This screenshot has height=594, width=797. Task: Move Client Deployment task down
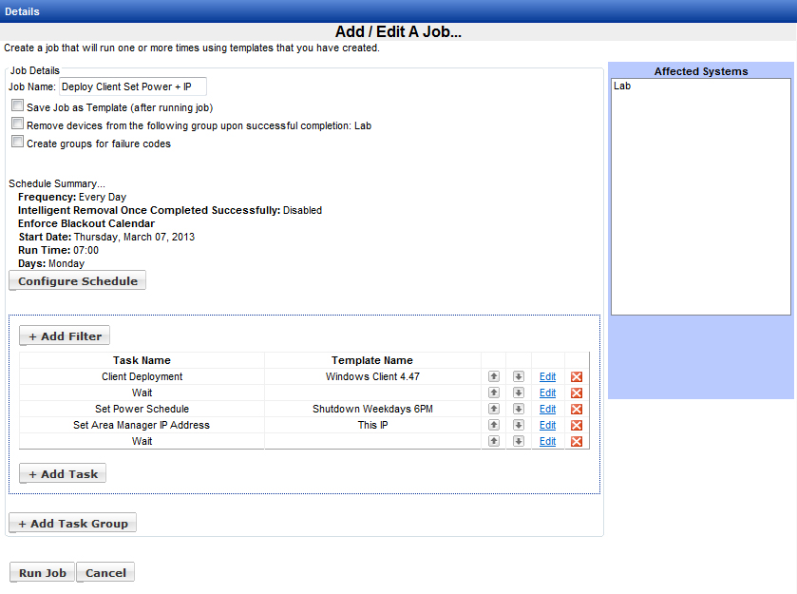[x=519, y=377]
